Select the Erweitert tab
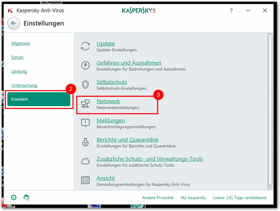This screenshot has height=211, width=280. (x=39, y=99)
